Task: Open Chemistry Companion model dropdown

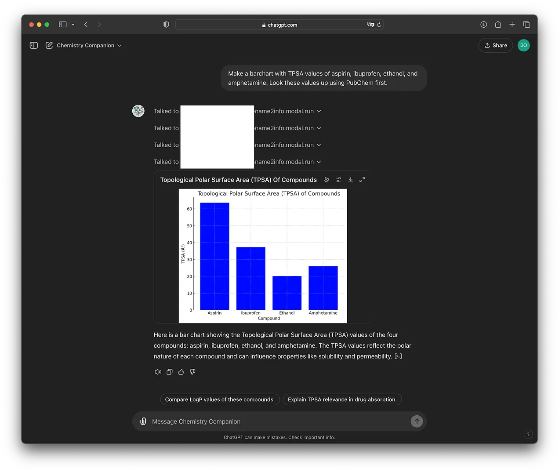Action: (89, 45)
